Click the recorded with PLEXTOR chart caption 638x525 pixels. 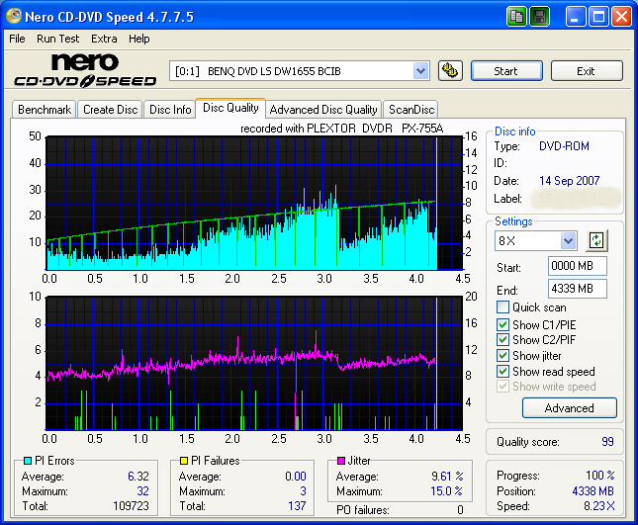coord(342,129)
